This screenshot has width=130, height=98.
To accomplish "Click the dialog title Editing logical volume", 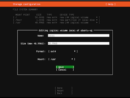I will (x=66, y=30).
